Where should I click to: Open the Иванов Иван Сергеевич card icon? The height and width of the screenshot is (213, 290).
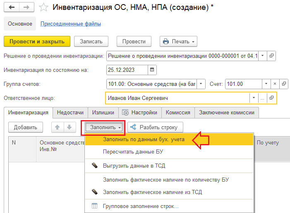point(271,98)
